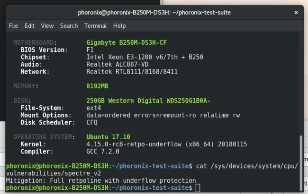Click 'Mitigation: Full retpoline with underflow protection' output
The width and height of the screenshot is (308, 194).
pyautogui.click(x=101, y=180)
